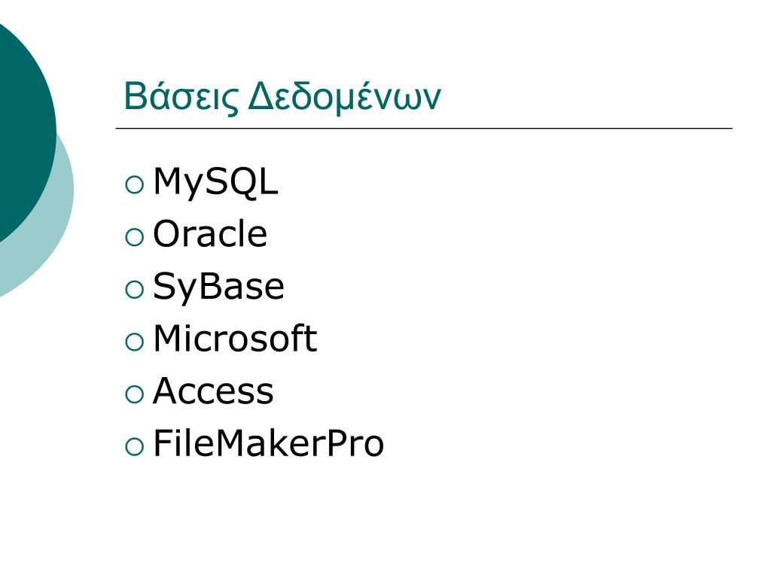Image resolution: width=771 pixels, height=578 pixels.
Task: Select the Access list item text
Action: point(213,391)
